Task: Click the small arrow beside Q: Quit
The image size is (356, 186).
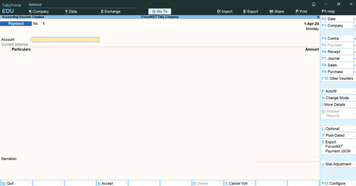Action: click(x=30, y=183)
